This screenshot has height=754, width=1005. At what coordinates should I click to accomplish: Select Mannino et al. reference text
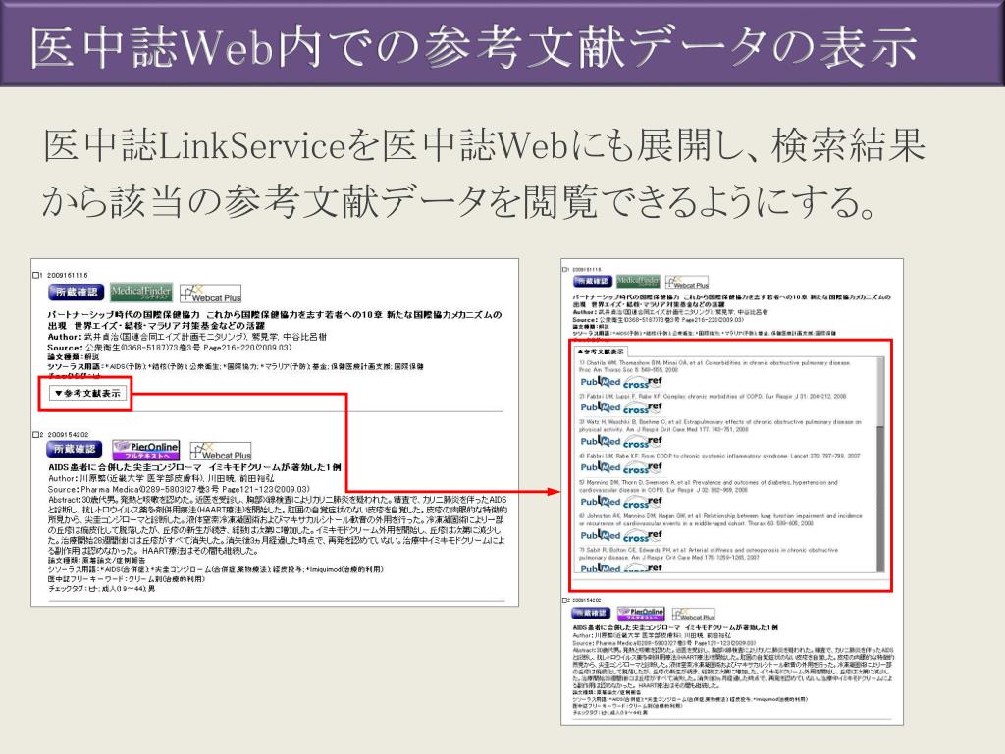point(709,485)
